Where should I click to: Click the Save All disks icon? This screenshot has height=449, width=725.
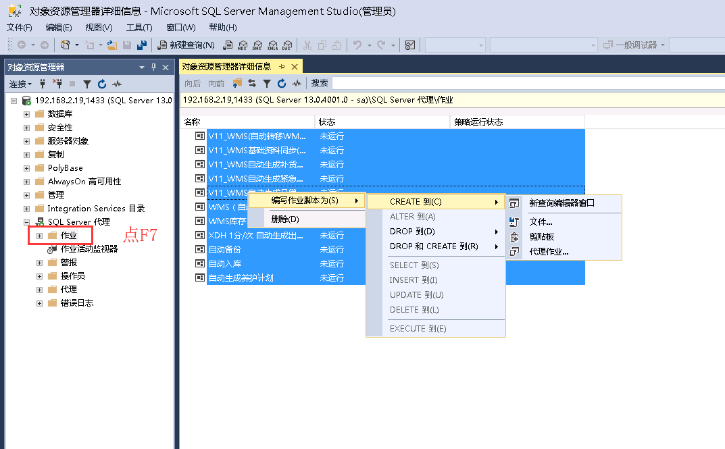[142, 45]
